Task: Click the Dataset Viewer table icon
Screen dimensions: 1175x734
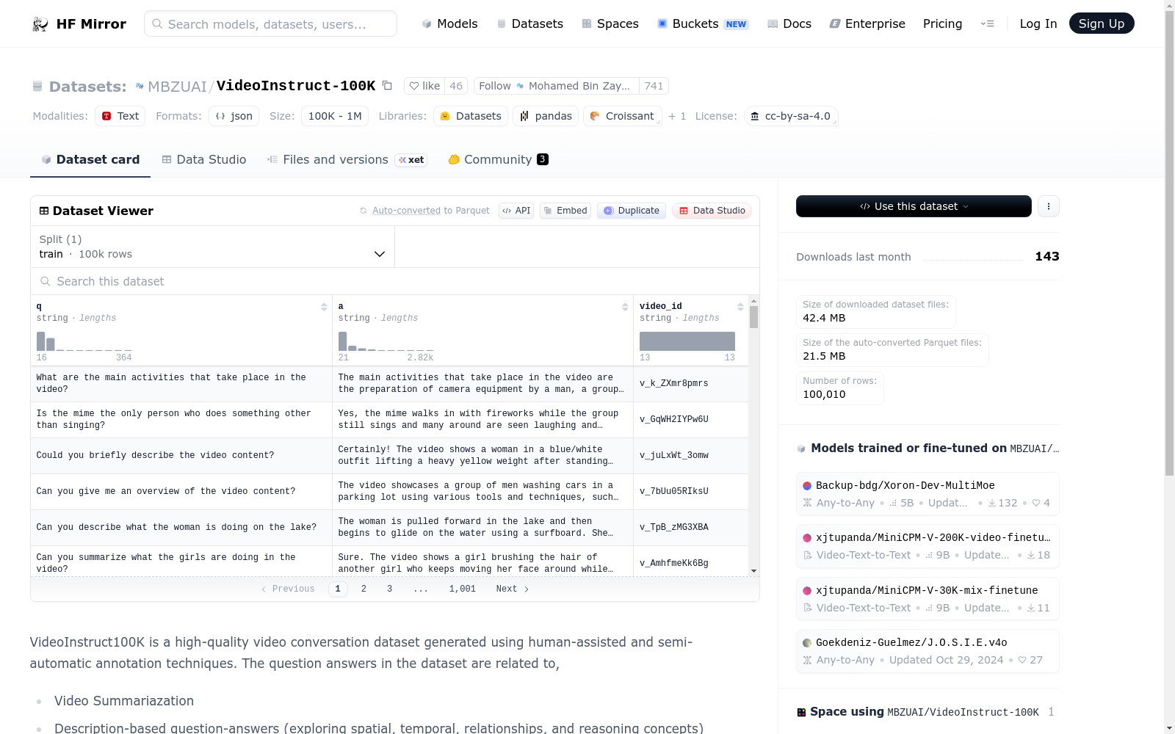Action: 44,211
